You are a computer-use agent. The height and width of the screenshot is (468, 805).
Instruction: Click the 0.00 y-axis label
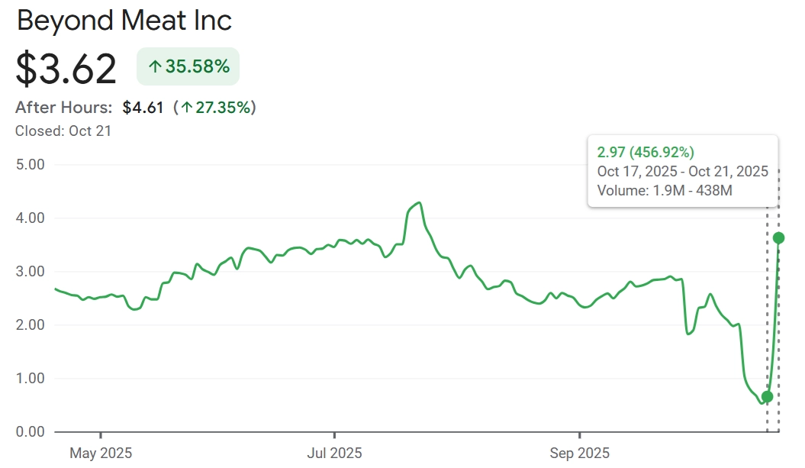[x=31, y=432]
